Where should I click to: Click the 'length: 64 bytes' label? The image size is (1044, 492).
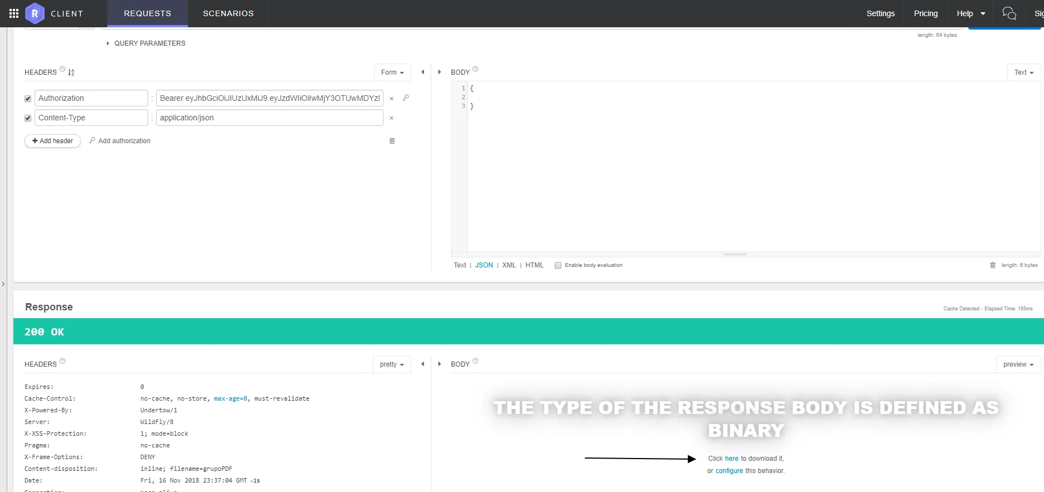[937, 35]
